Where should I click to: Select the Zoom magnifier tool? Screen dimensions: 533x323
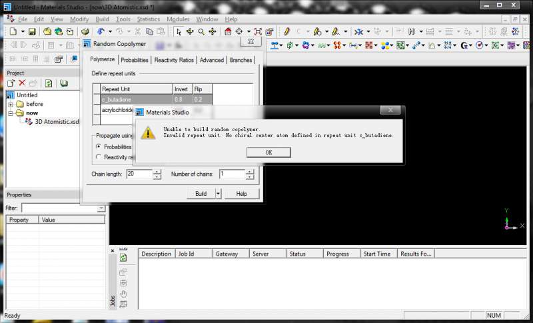click(201, 31)
